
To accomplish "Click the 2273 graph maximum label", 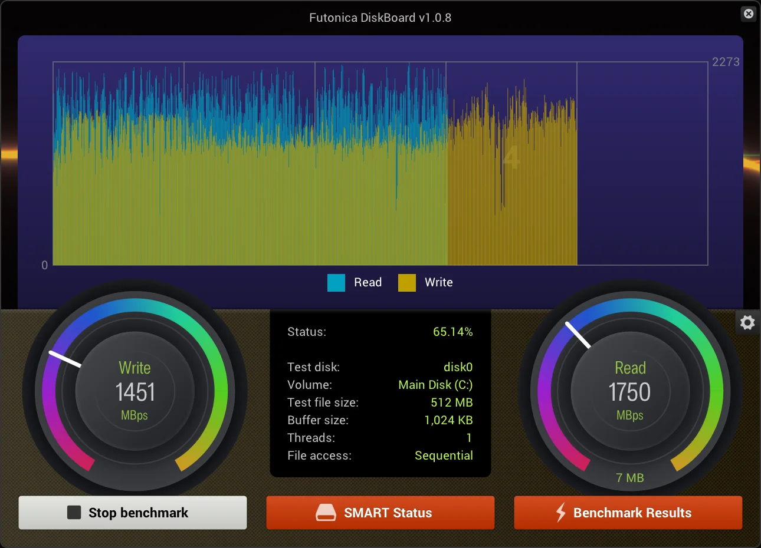I will point(726,62).
